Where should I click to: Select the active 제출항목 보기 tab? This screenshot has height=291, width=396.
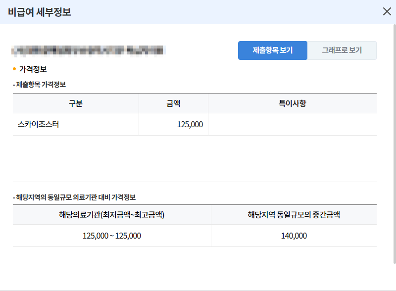(x=272, y=50)
